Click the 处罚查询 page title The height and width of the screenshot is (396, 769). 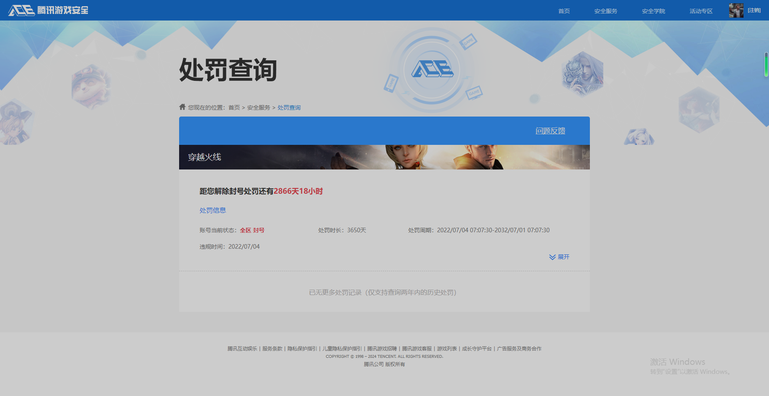coord(228,70)
